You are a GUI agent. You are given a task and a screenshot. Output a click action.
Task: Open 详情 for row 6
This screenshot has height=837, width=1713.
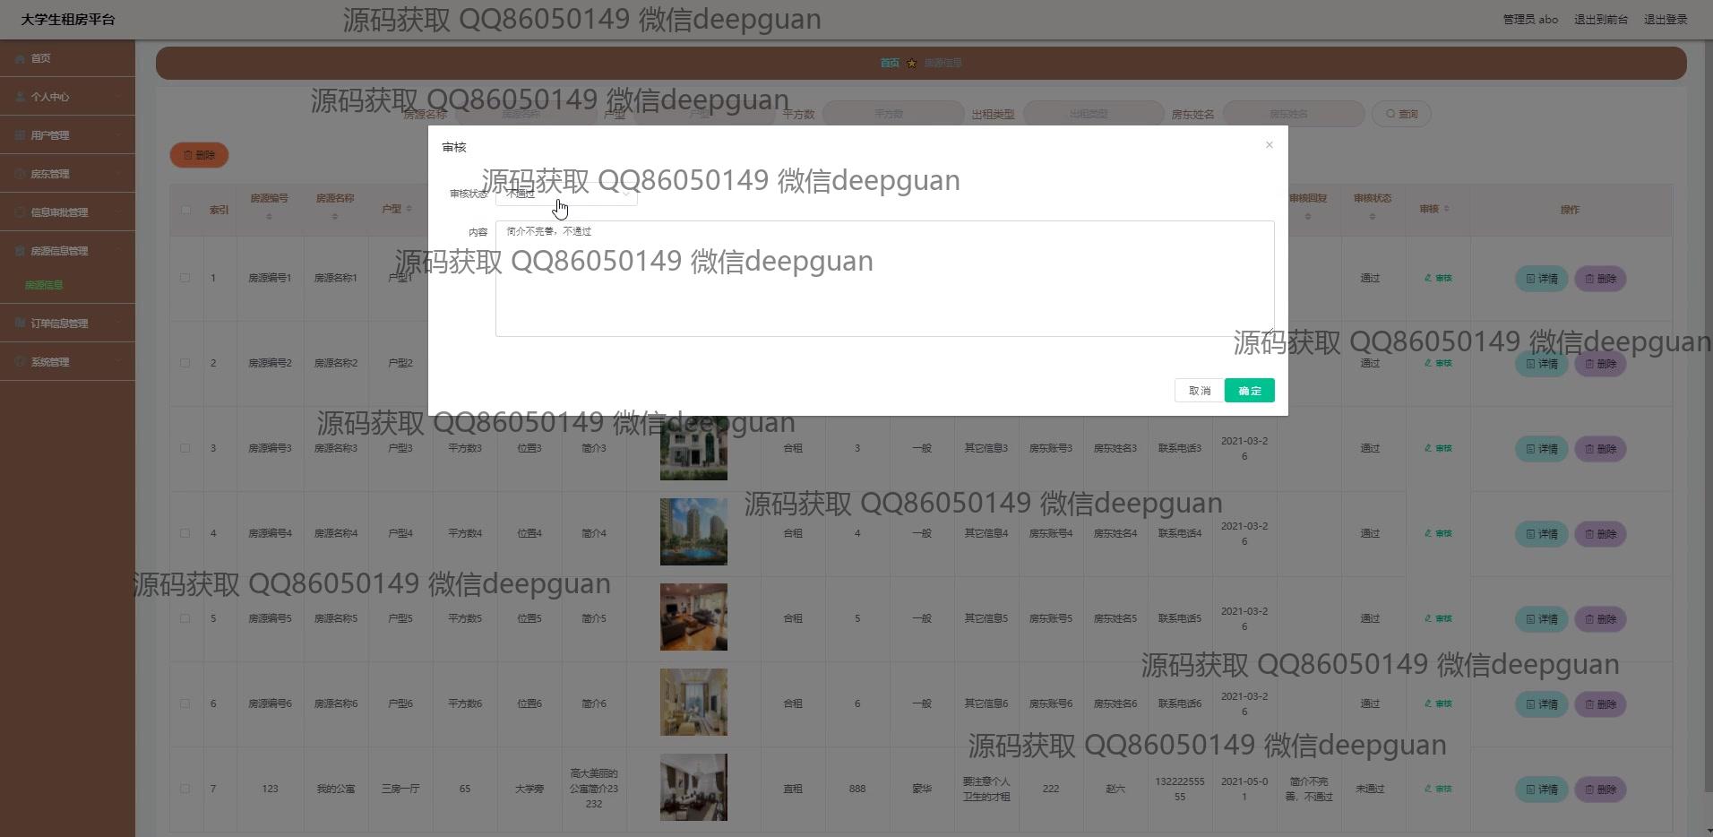1541,704
